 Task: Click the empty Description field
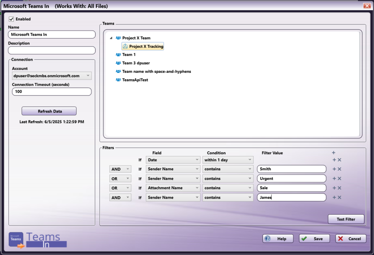52,50
